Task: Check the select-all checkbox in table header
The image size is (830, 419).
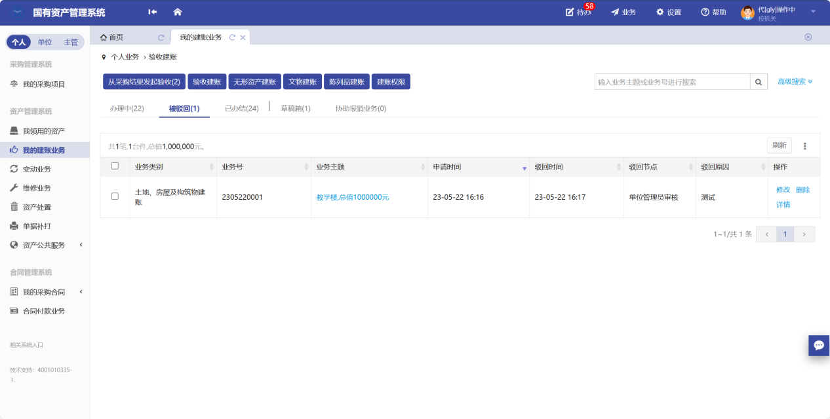Action: point(115,166)
